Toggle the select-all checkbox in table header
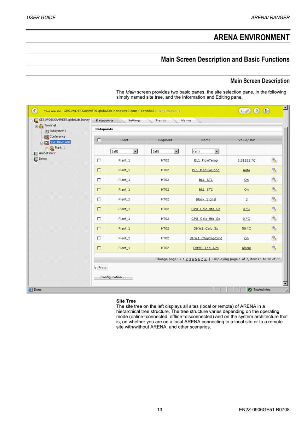Screen dimensions: 307x434 (99, 140)
